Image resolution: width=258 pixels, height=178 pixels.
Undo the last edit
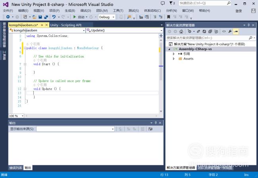tap(54, 17)
